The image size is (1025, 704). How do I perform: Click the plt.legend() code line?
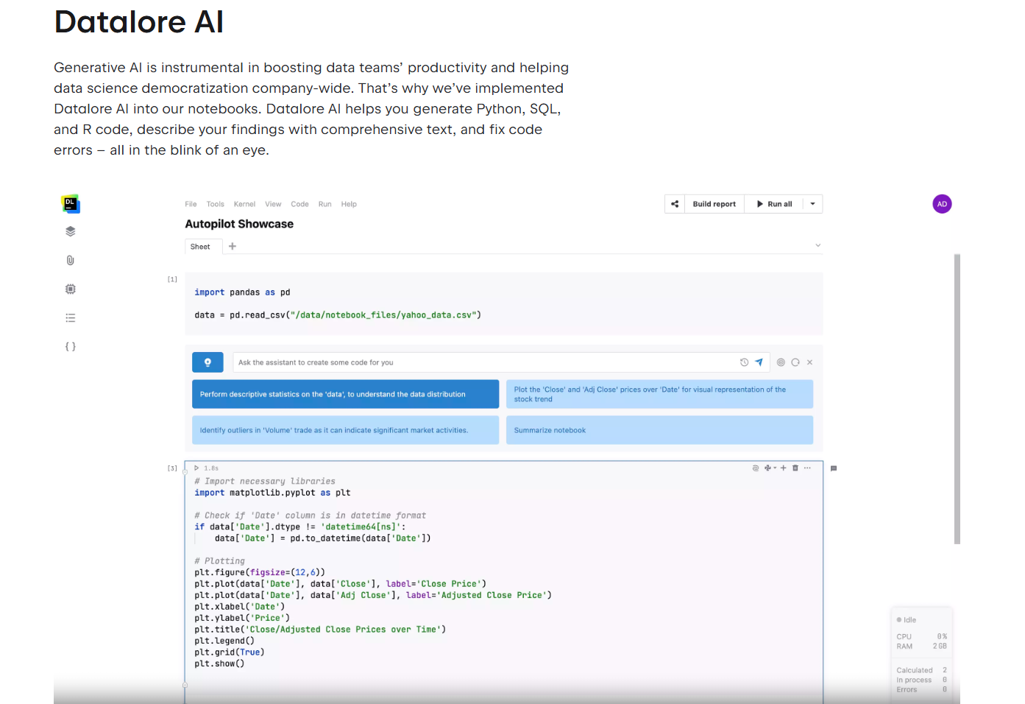pos(224,641)
